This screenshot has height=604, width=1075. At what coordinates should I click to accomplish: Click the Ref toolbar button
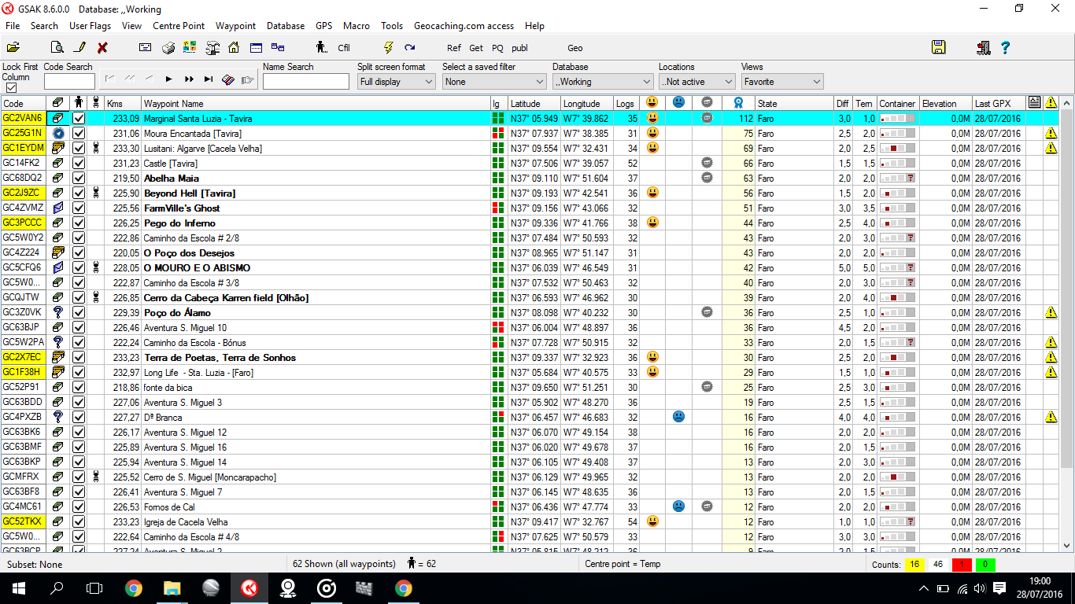click(x=454, y=48)
